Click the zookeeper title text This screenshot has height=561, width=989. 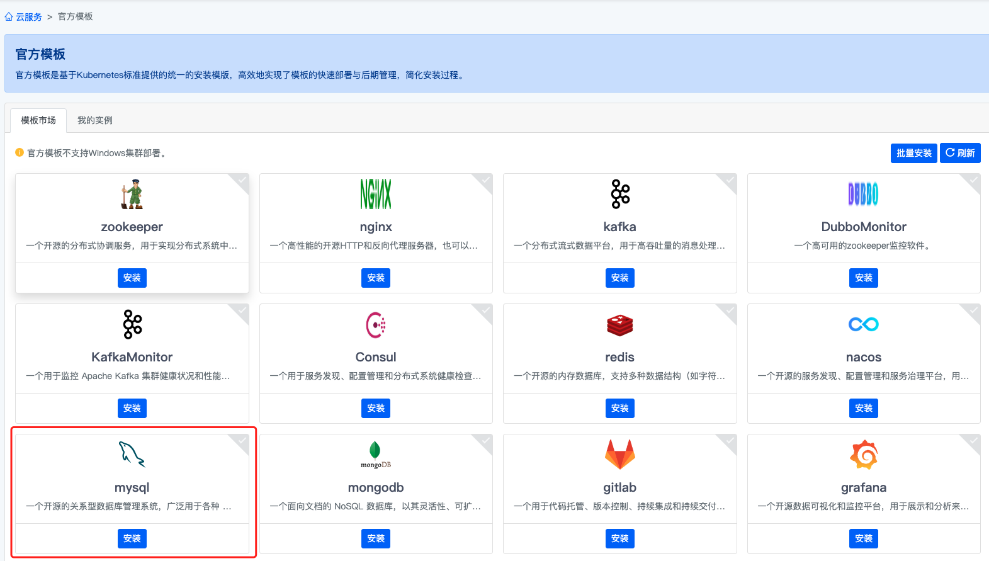132,227
